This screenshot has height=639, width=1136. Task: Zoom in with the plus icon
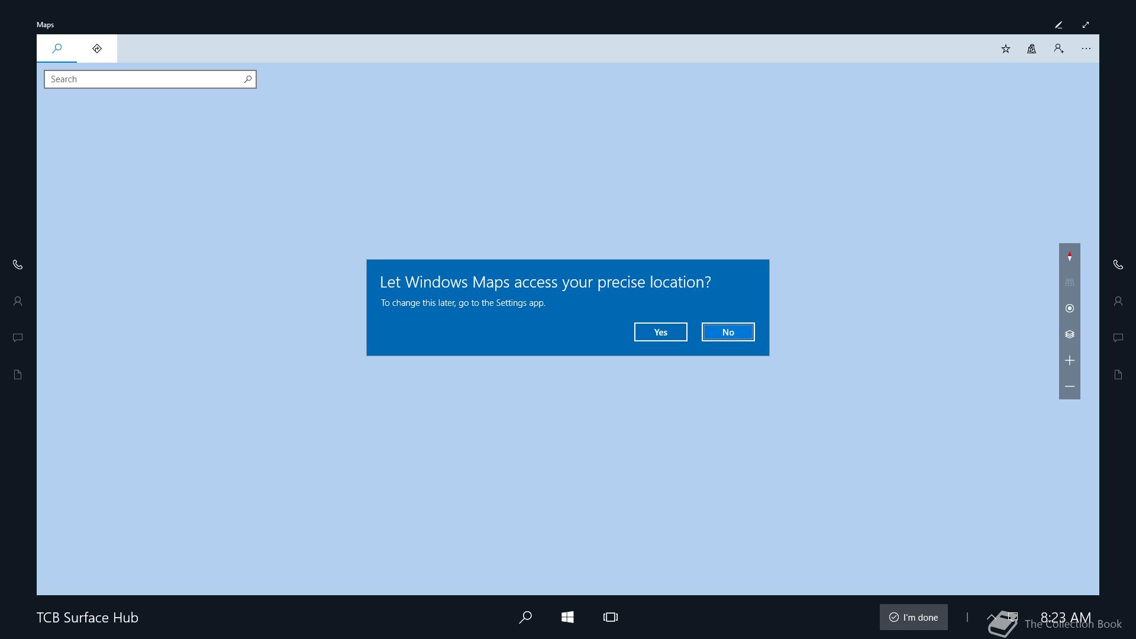(x=1070, y=360)
